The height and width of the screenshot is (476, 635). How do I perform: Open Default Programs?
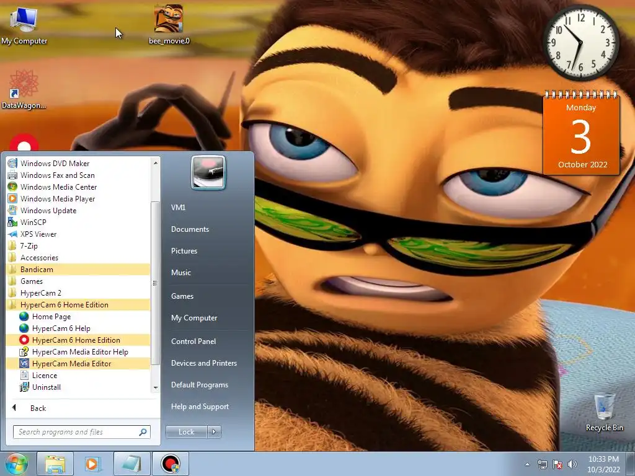[x=200, y=384]
